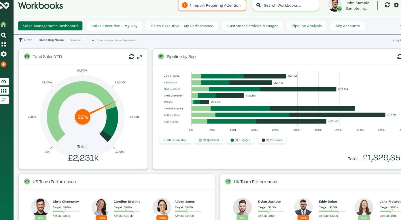
Task: Click the top-right sync refresh icon
Action: 387,5
